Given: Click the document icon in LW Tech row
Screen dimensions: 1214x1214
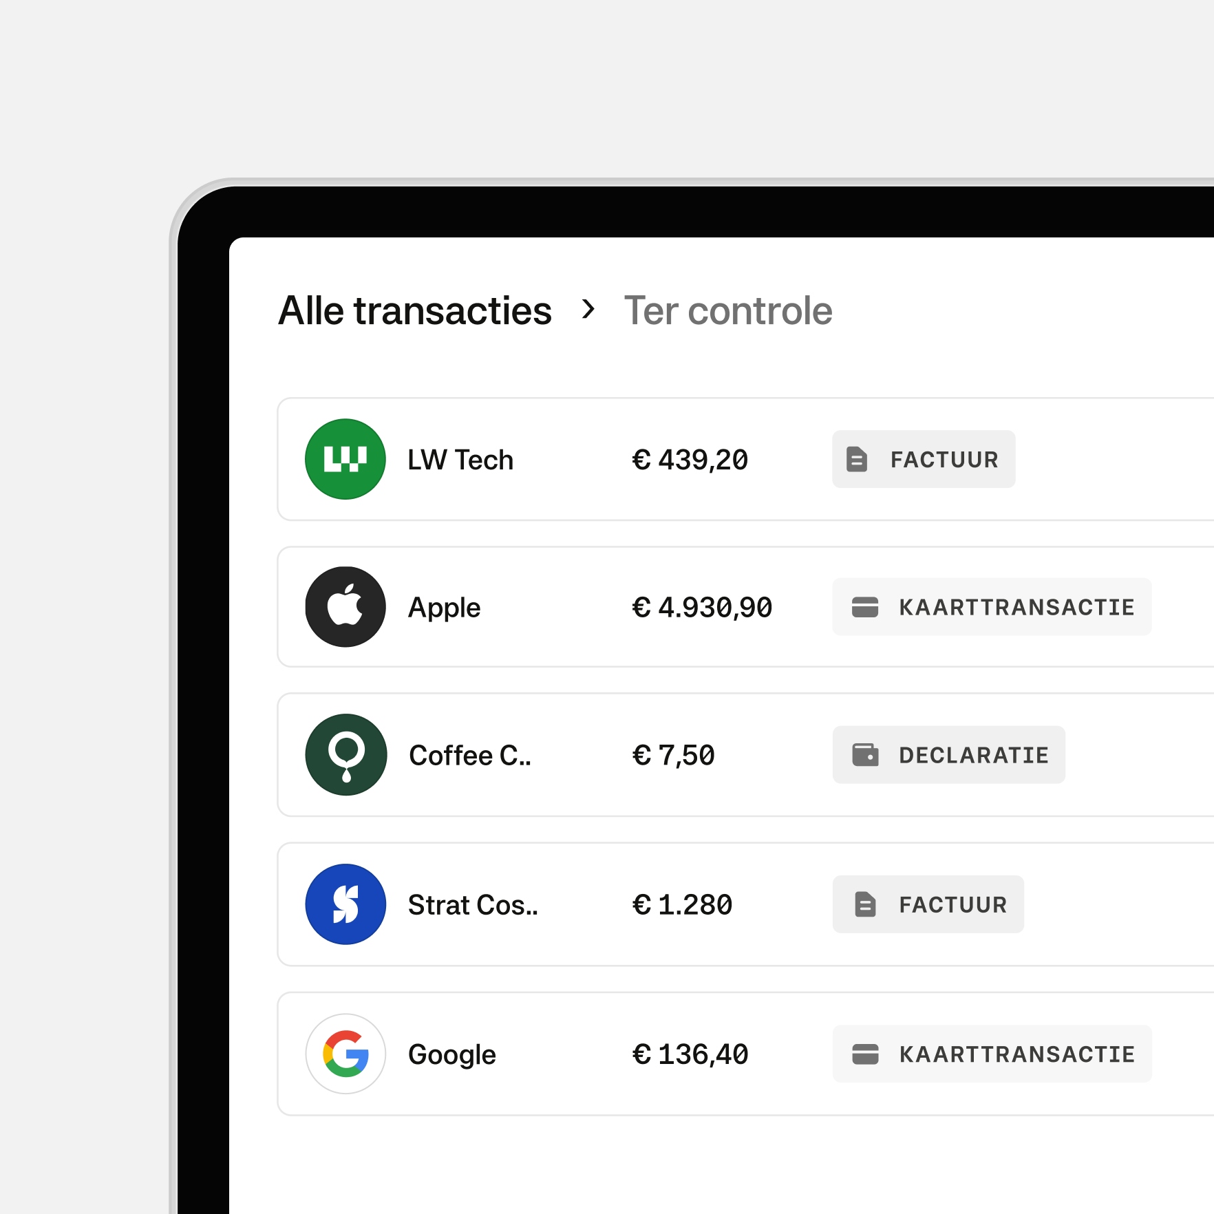Looking at the screenshot, I should (x=857, y=459).
